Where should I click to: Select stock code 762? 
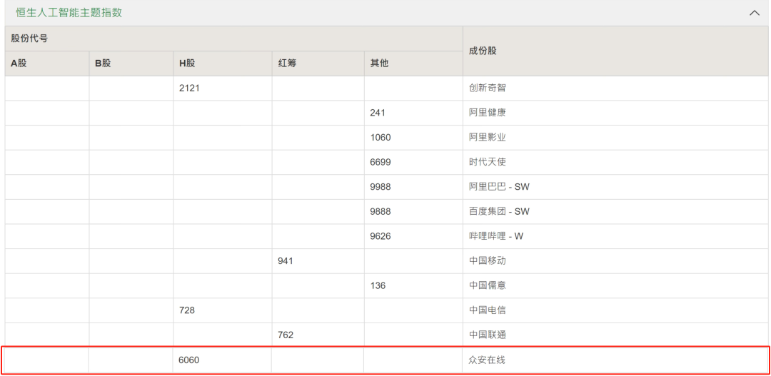[285, 335]
